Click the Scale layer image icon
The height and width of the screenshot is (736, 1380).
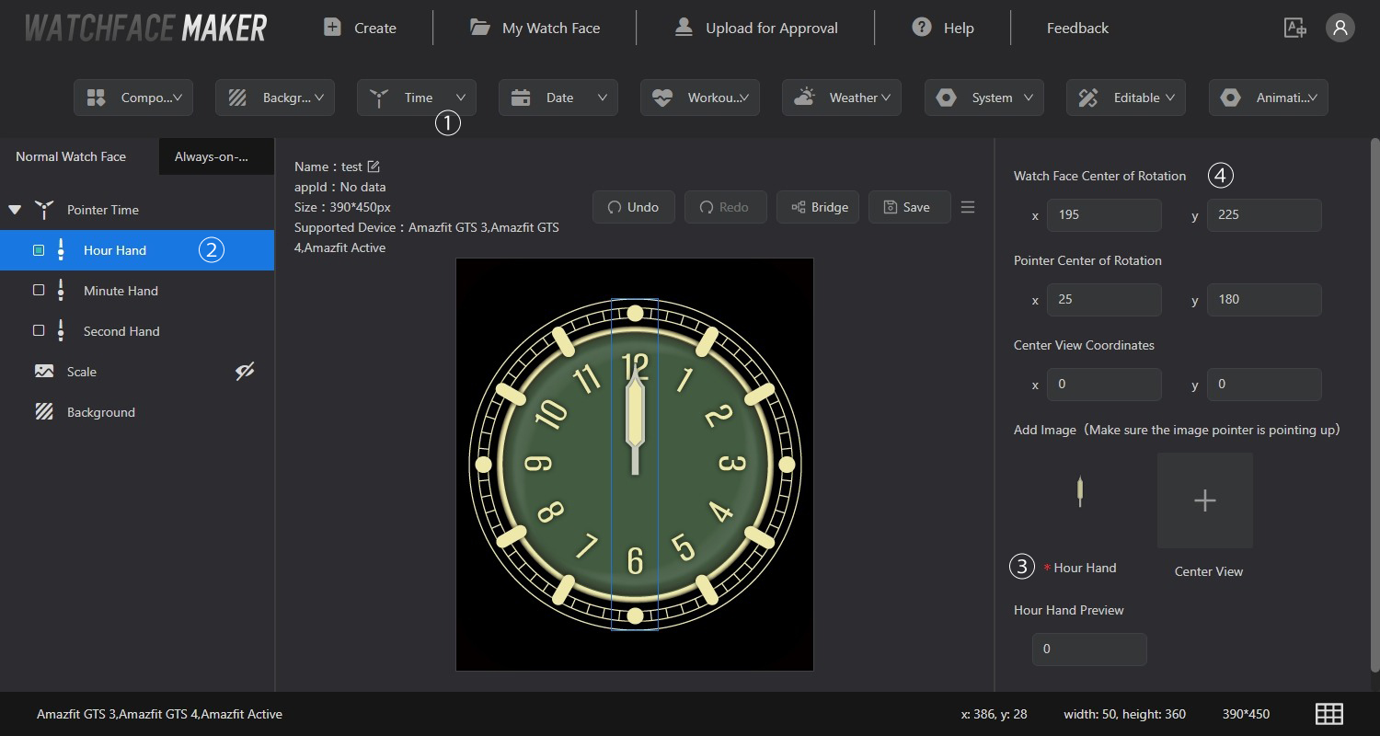point(44,372)
